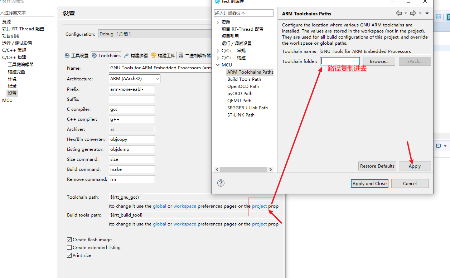The width and height of the screenshot is (450, 278).
Task: Toggle Print size checkbox
Action: pyautogui.click(x=69, y=255)
